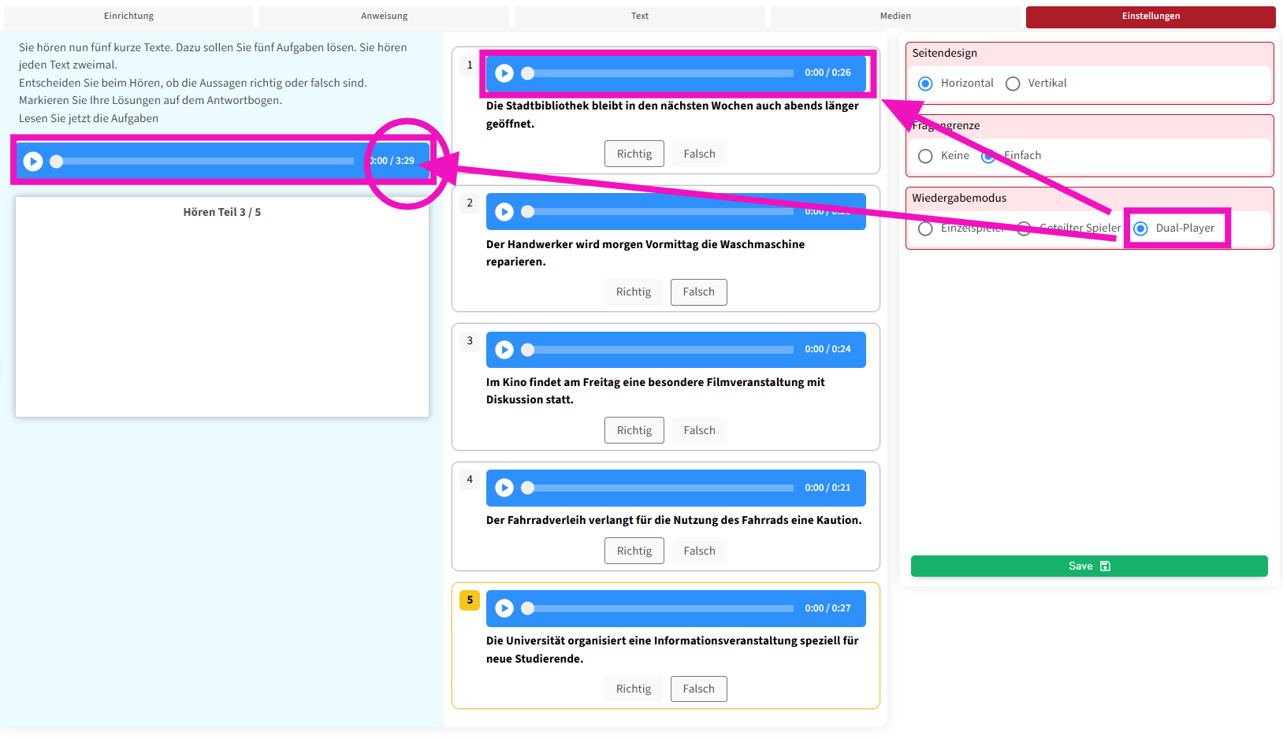The image size is (1283, 739).
Task: Mark question 4 as Falsch
Action: (699, 551)
